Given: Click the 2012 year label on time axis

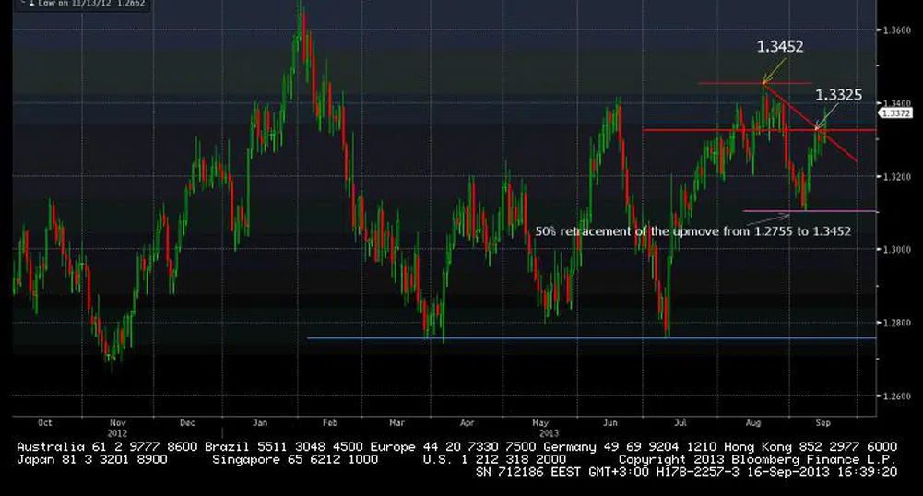Looking at the screenshot, I should point(117,431).
